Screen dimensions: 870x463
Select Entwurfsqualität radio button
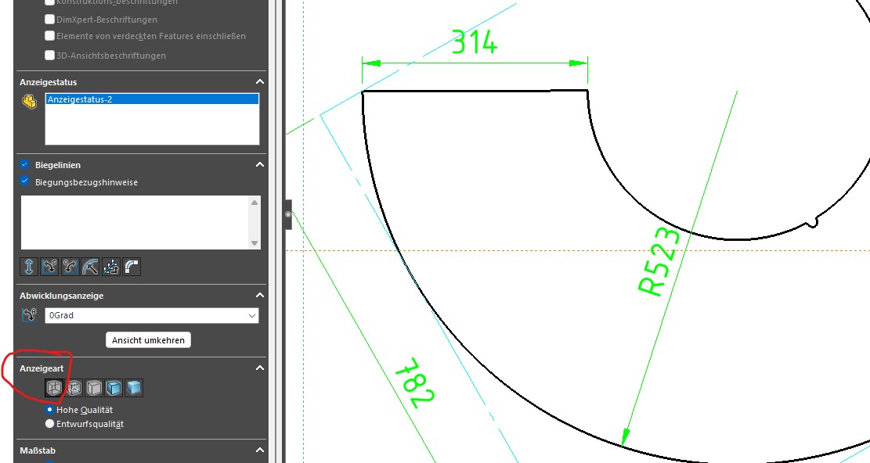(x=49, y=424)
